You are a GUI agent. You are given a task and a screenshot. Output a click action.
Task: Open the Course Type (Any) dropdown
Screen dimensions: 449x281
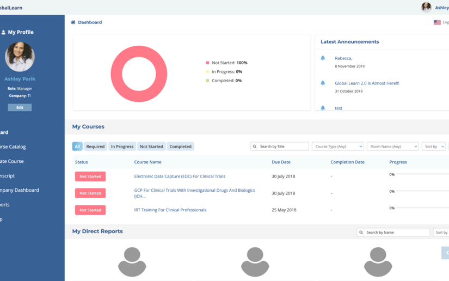point(337,146)
